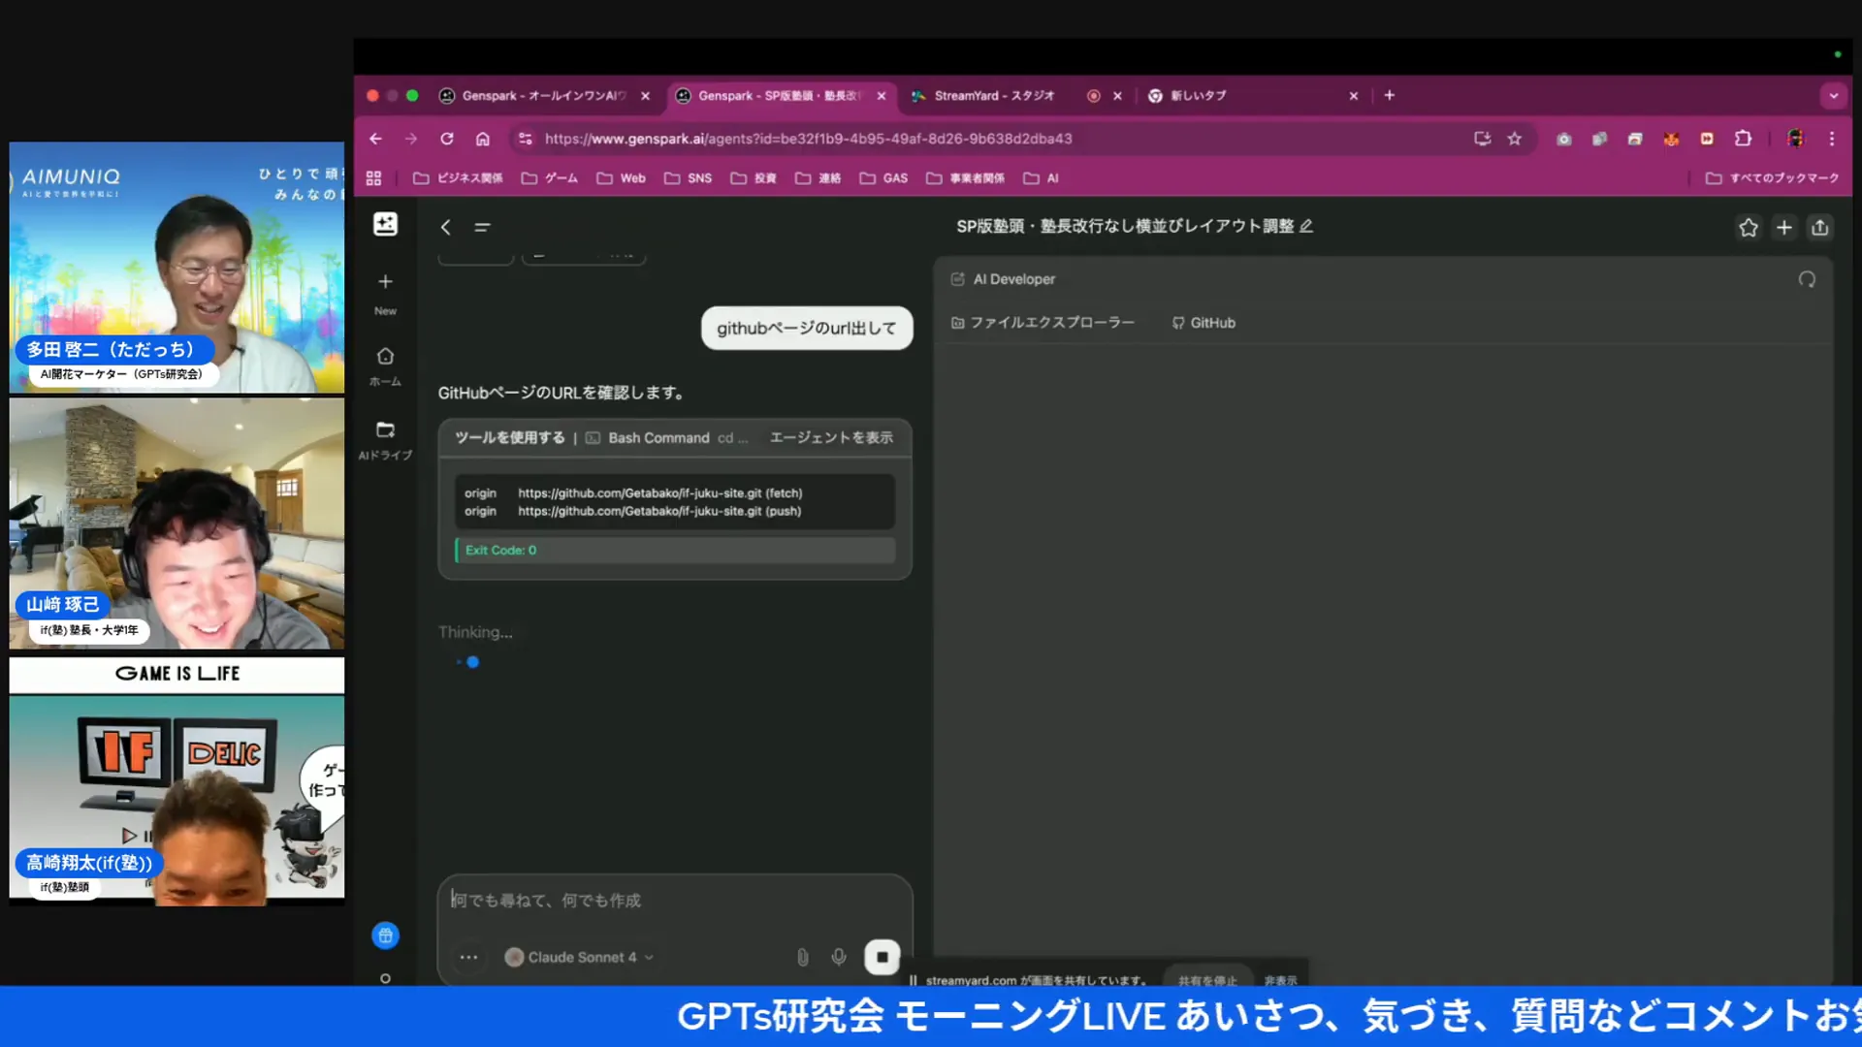Click エージェントを表示 link
Viewport: 1862px width, 1047px height.
coord(831,438)
